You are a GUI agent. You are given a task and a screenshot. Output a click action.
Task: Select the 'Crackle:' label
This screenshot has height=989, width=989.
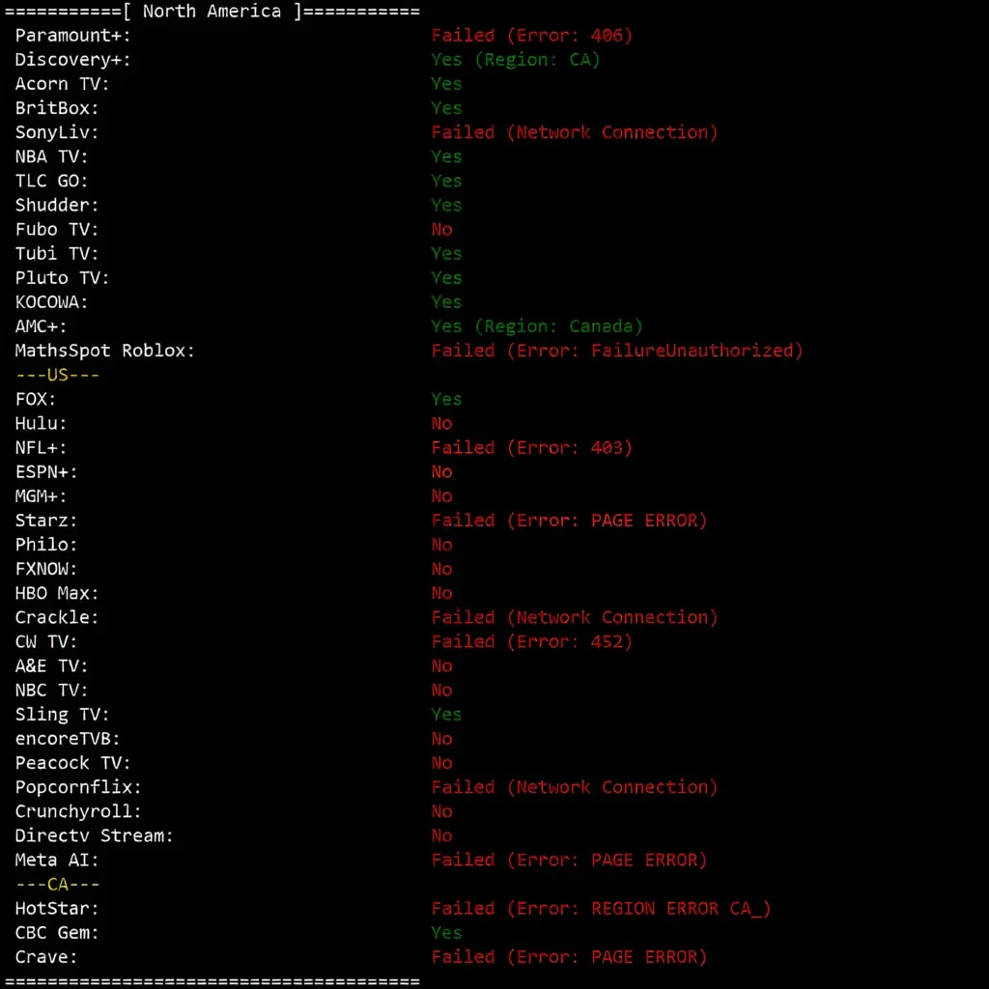pos(57,617)
